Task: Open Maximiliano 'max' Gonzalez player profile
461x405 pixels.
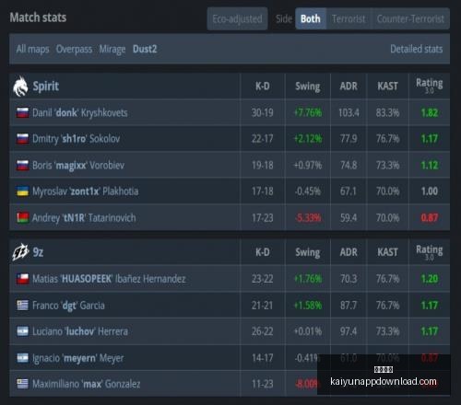Action: coord(87,384)
